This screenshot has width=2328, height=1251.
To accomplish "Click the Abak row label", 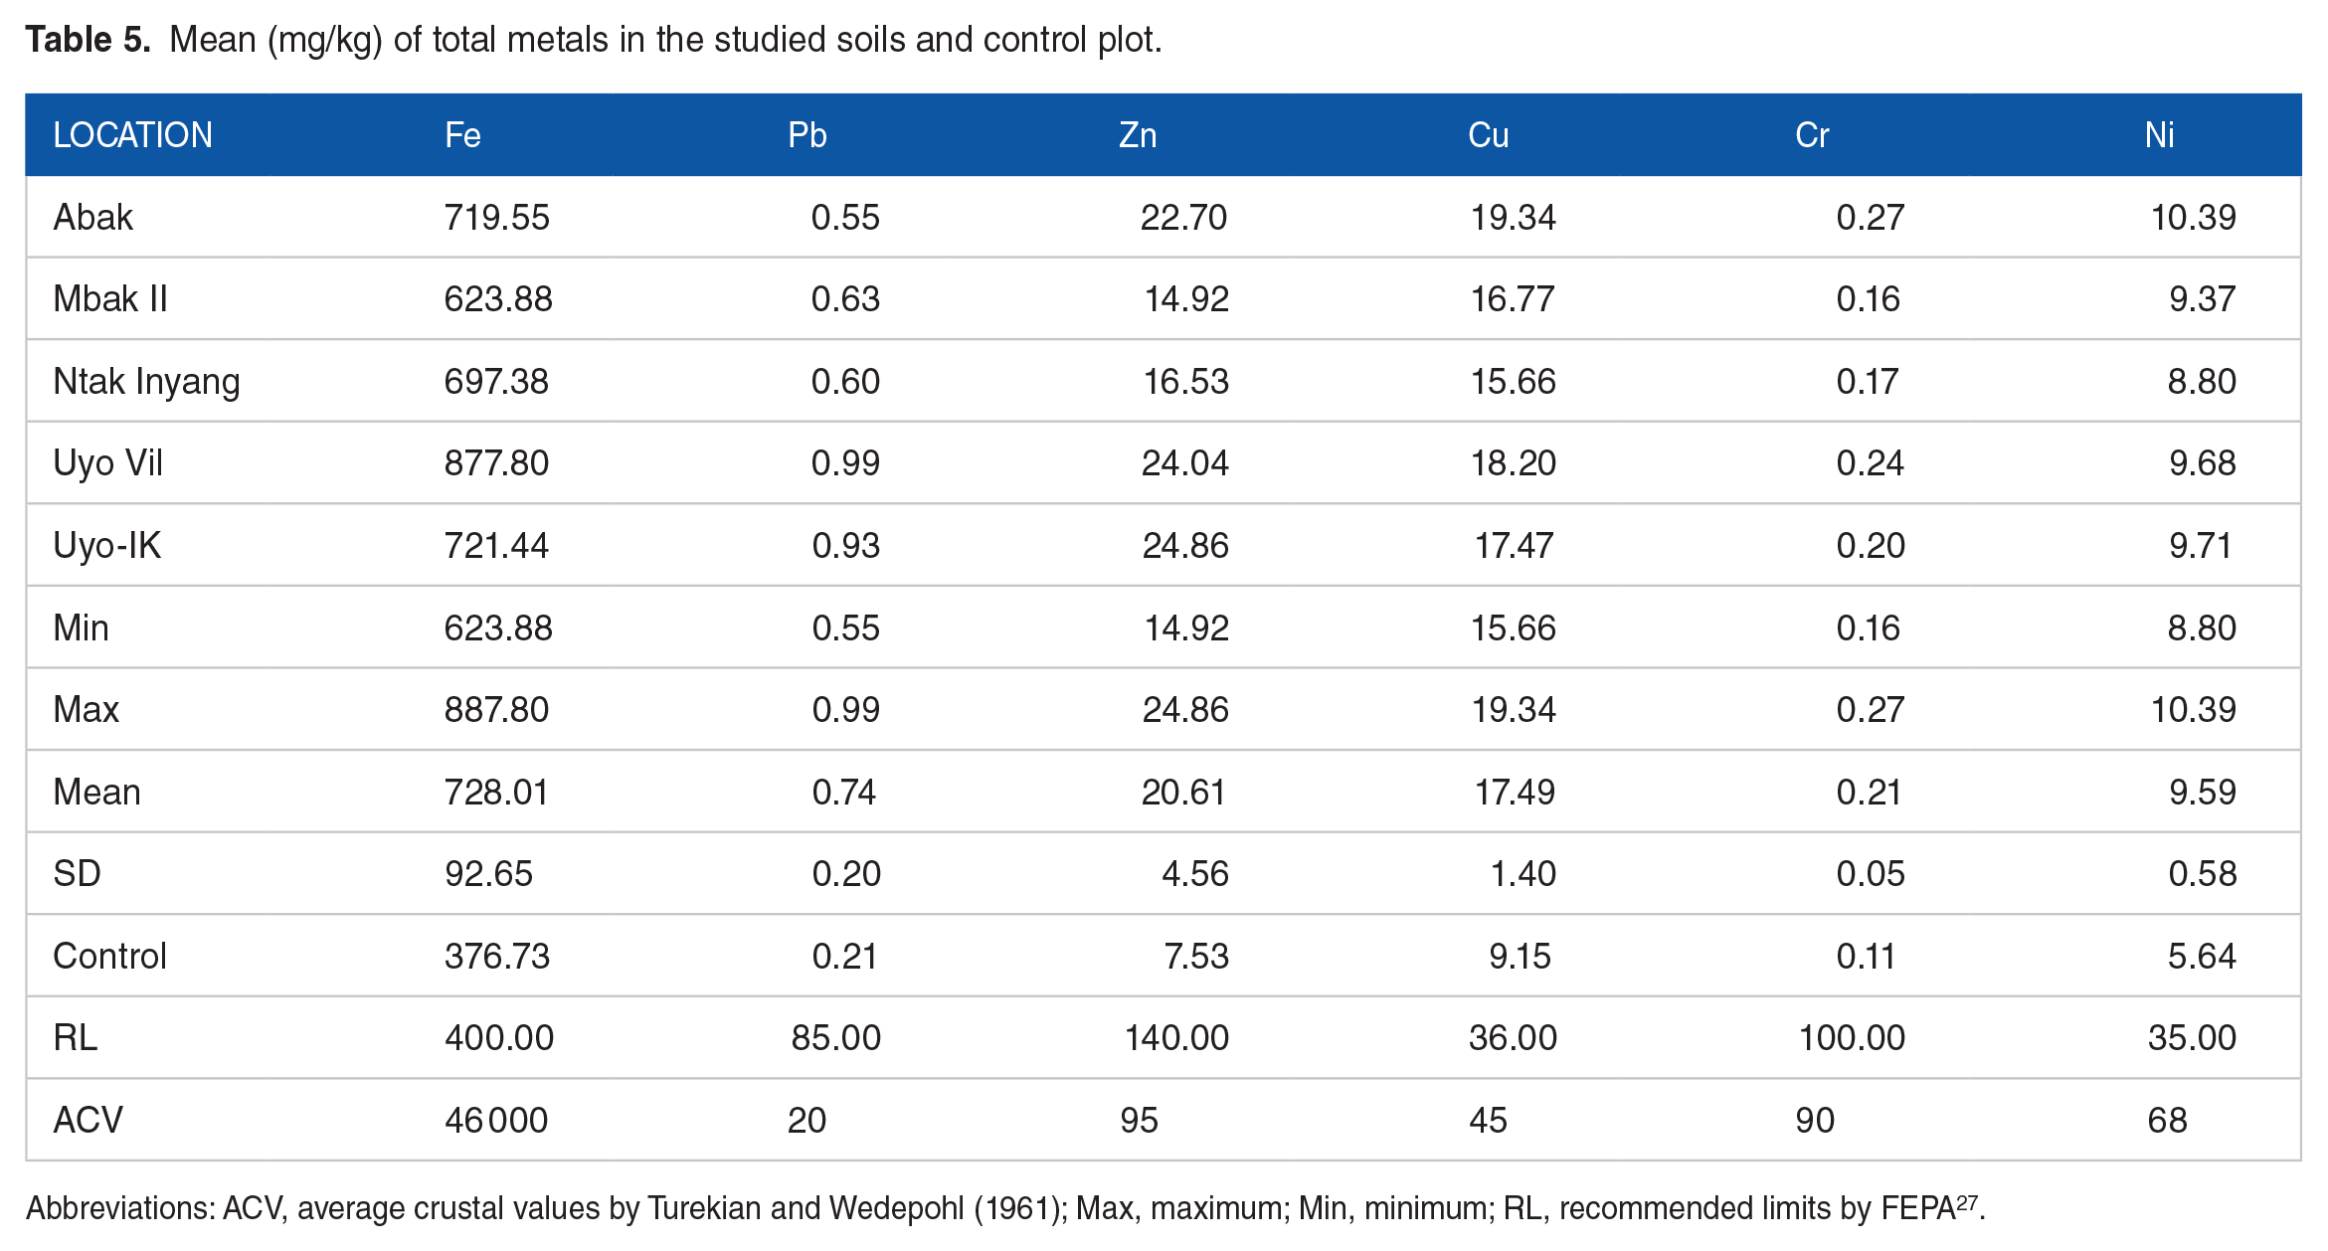I will tap(92, 217).
